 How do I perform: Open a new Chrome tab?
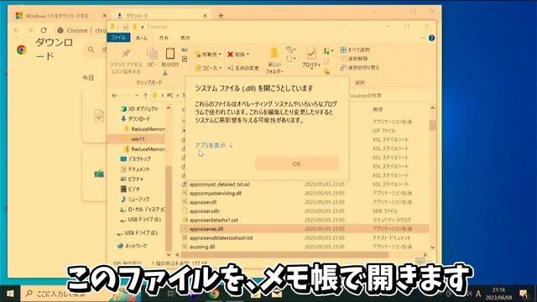point(221,16)
